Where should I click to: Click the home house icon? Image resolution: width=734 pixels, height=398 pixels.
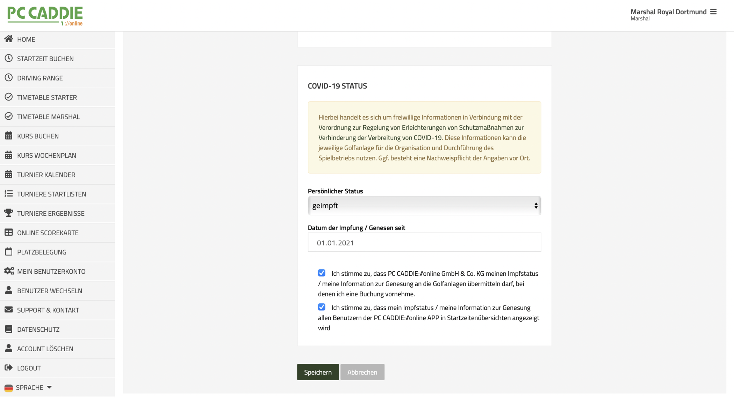9,39
